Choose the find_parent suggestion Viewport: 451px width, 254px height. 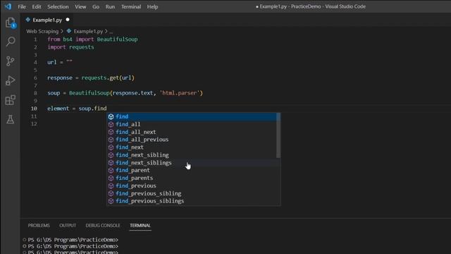tap(192, 170)
